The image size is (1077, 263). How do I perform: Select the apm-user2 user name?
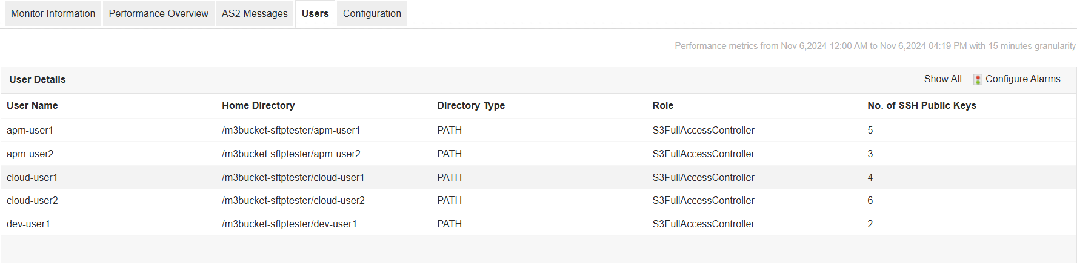pyautogui.click(x=30, y=154)
